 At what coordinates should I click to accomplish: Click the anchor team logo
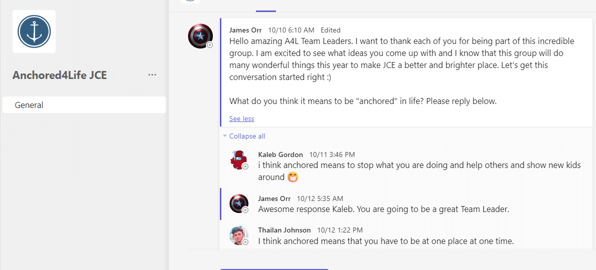(34, 31)
